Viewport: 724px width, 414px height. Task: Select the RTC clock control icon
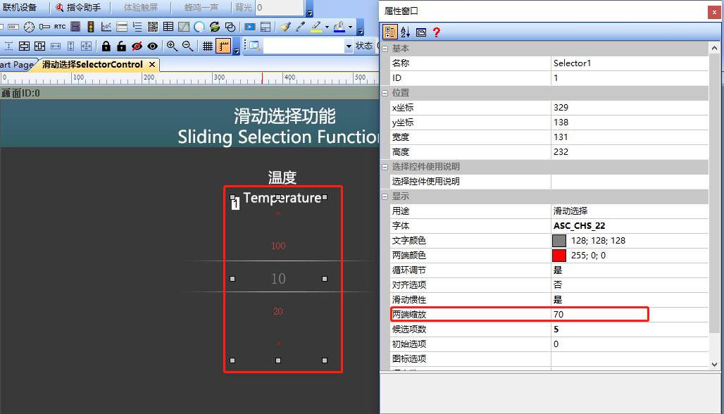pos(60,27)
